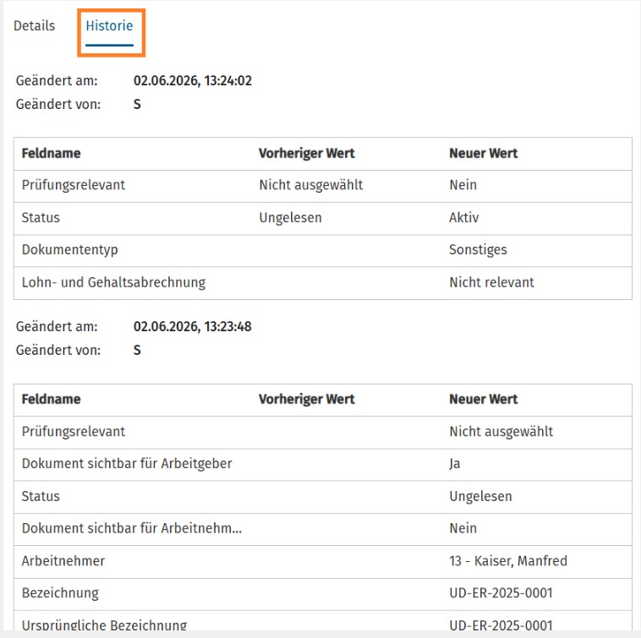This screenshot has width=641, height=638.
Task: Select the Status row showing Aktiv
Action: [x=323, y=218]
